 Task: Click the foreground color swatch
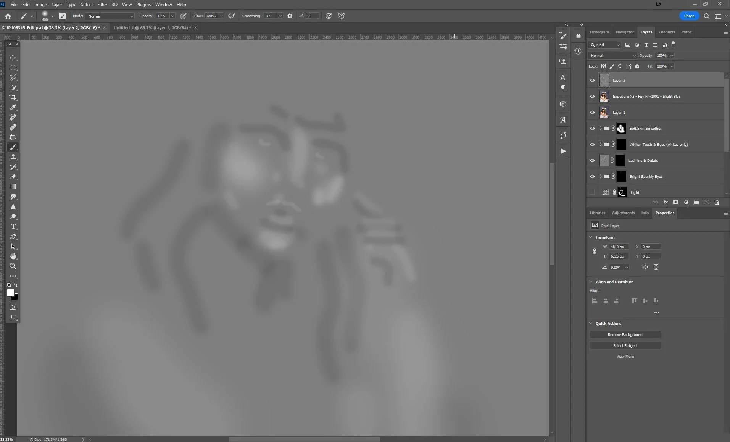point(11,293)
